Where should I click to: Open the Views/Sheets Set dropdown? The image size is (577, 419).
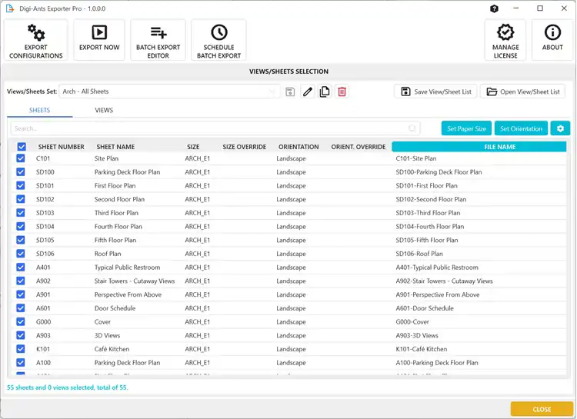click(x=169, y=91)
